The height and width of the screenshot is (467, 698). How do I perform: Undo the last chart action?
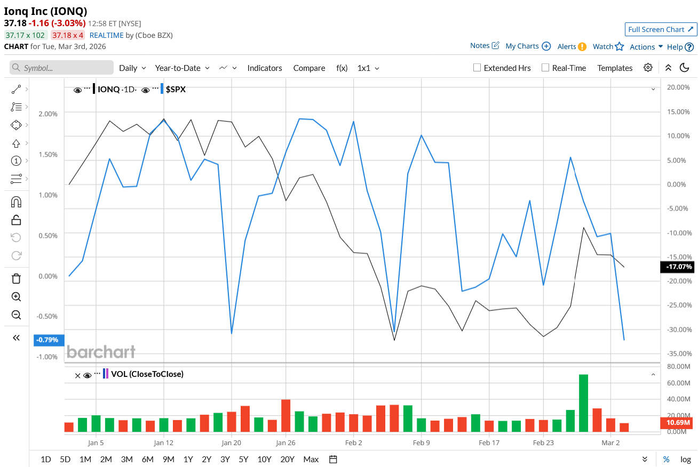click(x=16, y=237)
